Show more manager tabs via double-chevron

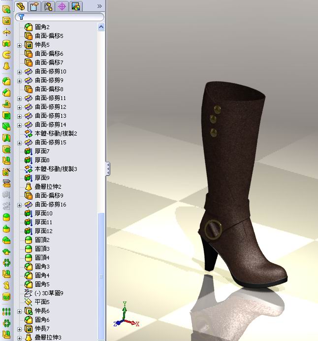point(99,6)
